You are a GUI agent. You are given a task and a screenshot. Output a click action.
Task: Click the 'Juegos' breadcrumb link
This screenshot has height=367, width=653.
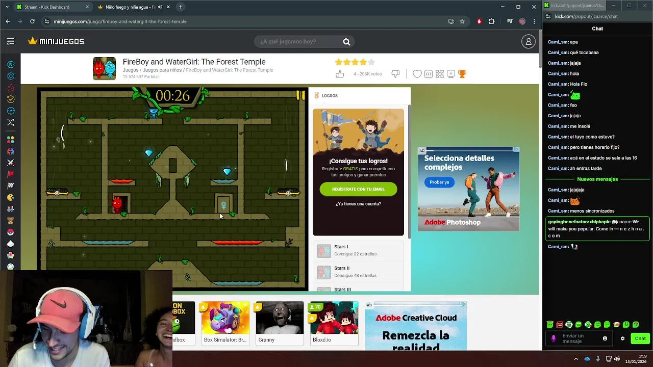[x=131, y=70]
